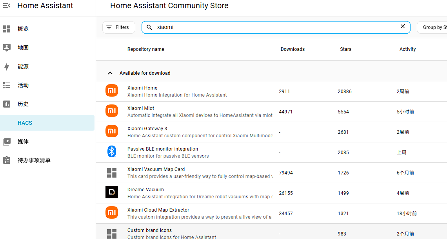Open 概览 in the sidebar

coord(23,29)
